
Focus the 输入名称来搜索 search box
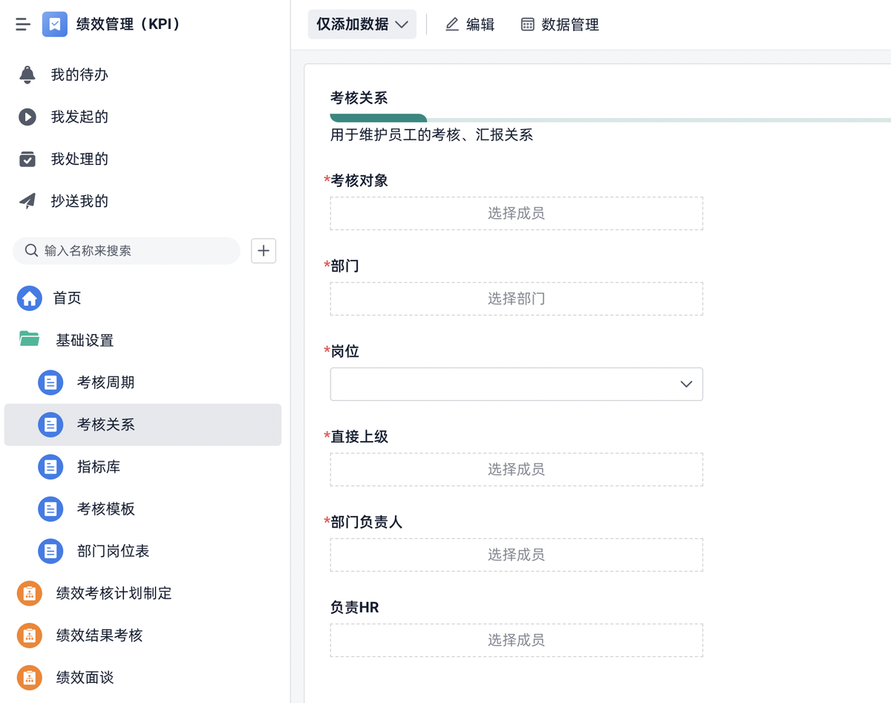[x=134, y=251]
